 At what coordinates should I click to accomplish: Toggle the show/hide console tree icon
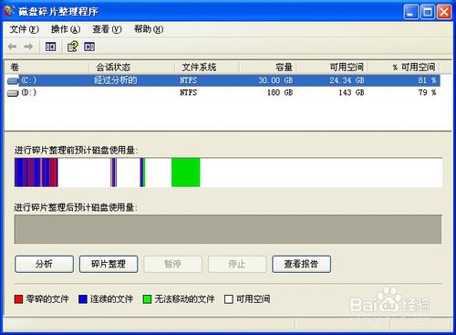(50, 47)
